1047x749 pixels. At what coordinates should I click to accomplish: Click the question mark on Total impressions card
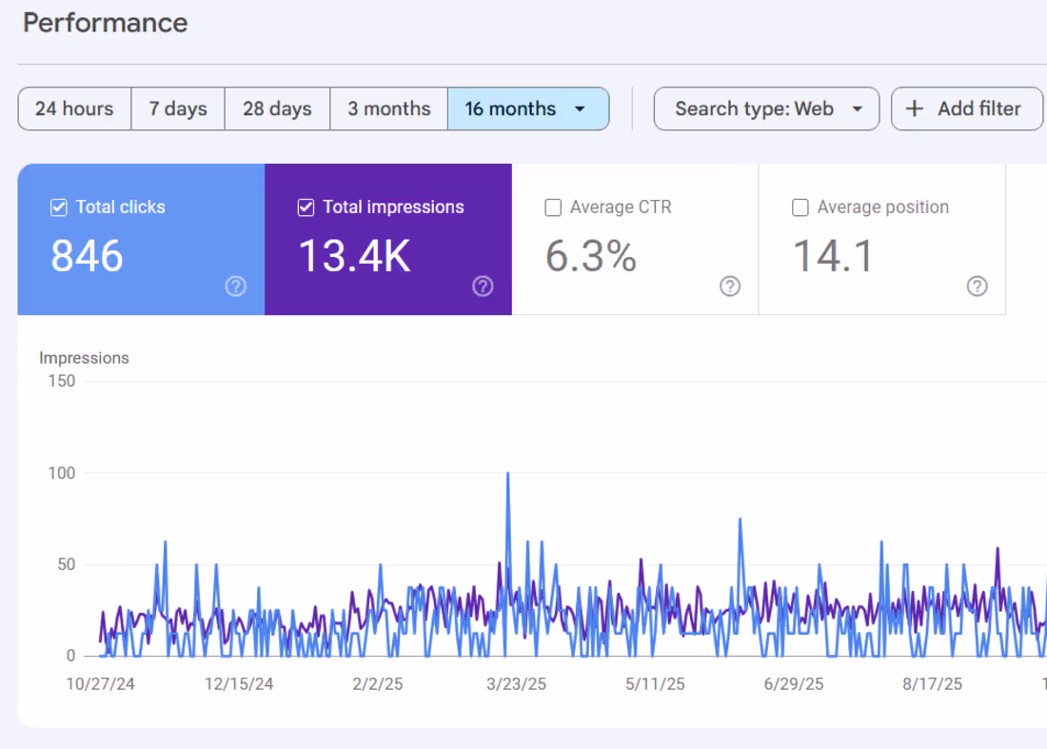pyautogui.click(x=483, y=286)
